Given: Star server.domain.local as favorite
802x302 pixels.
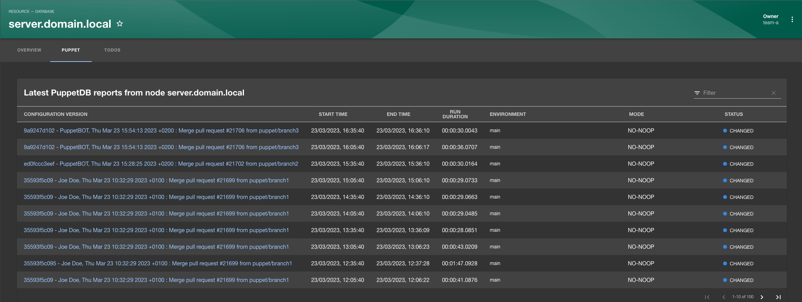Looking at the screenshot, I should [120, 24].
